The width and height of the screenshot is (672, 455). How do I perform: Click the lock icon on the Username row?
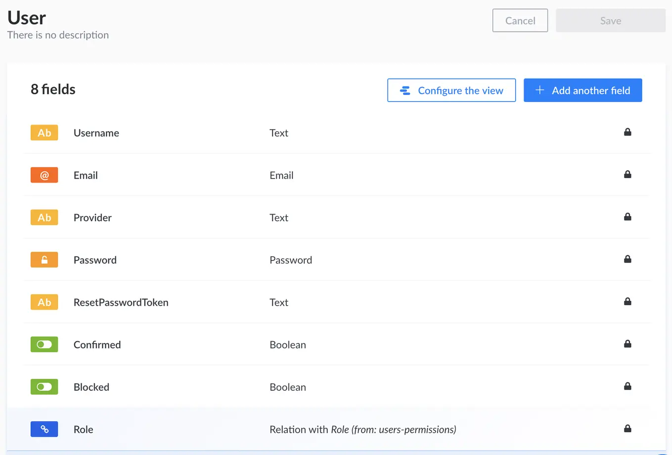click(x=627, y=132)
